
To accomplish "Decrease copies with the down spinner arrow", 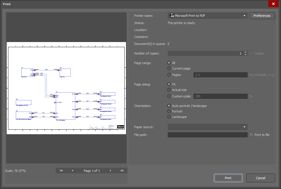I will [x=245, y=54].
